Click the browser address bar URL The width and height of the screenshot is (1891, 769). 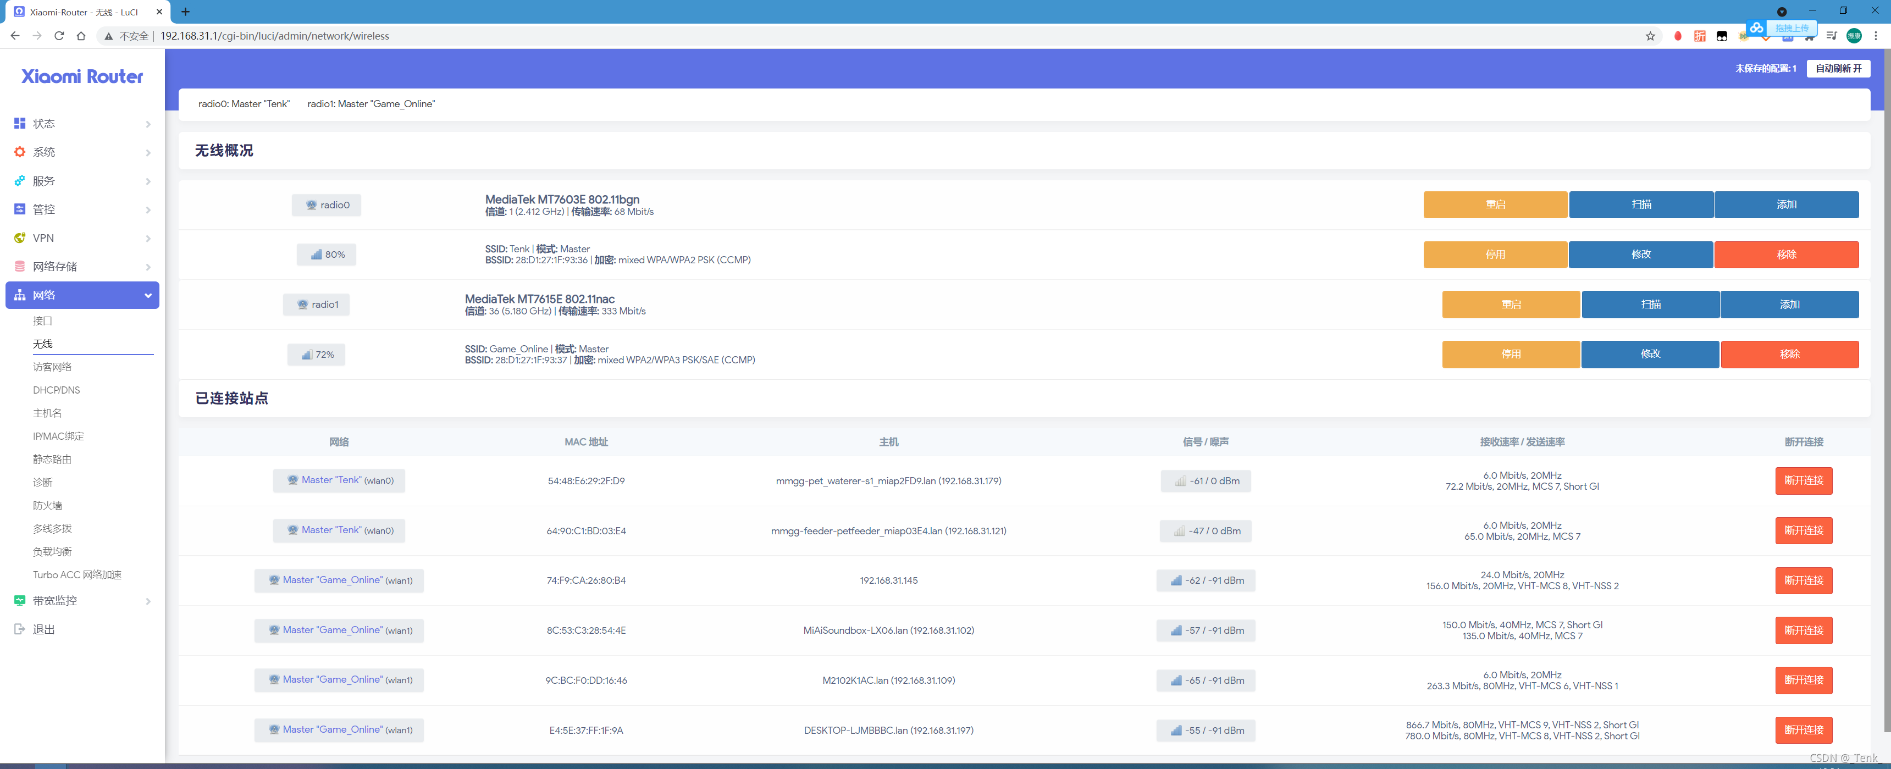coord(274,36)
